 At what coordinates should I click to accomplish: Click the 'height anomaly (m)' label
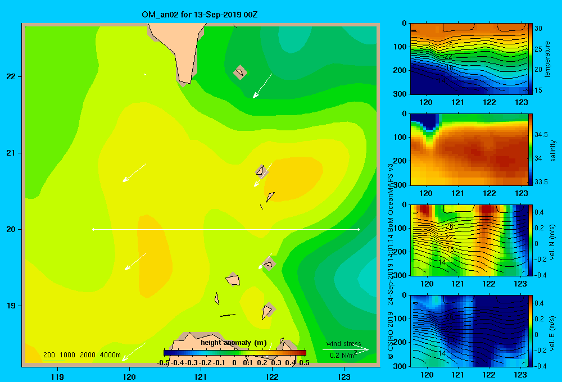click(234, 343)
